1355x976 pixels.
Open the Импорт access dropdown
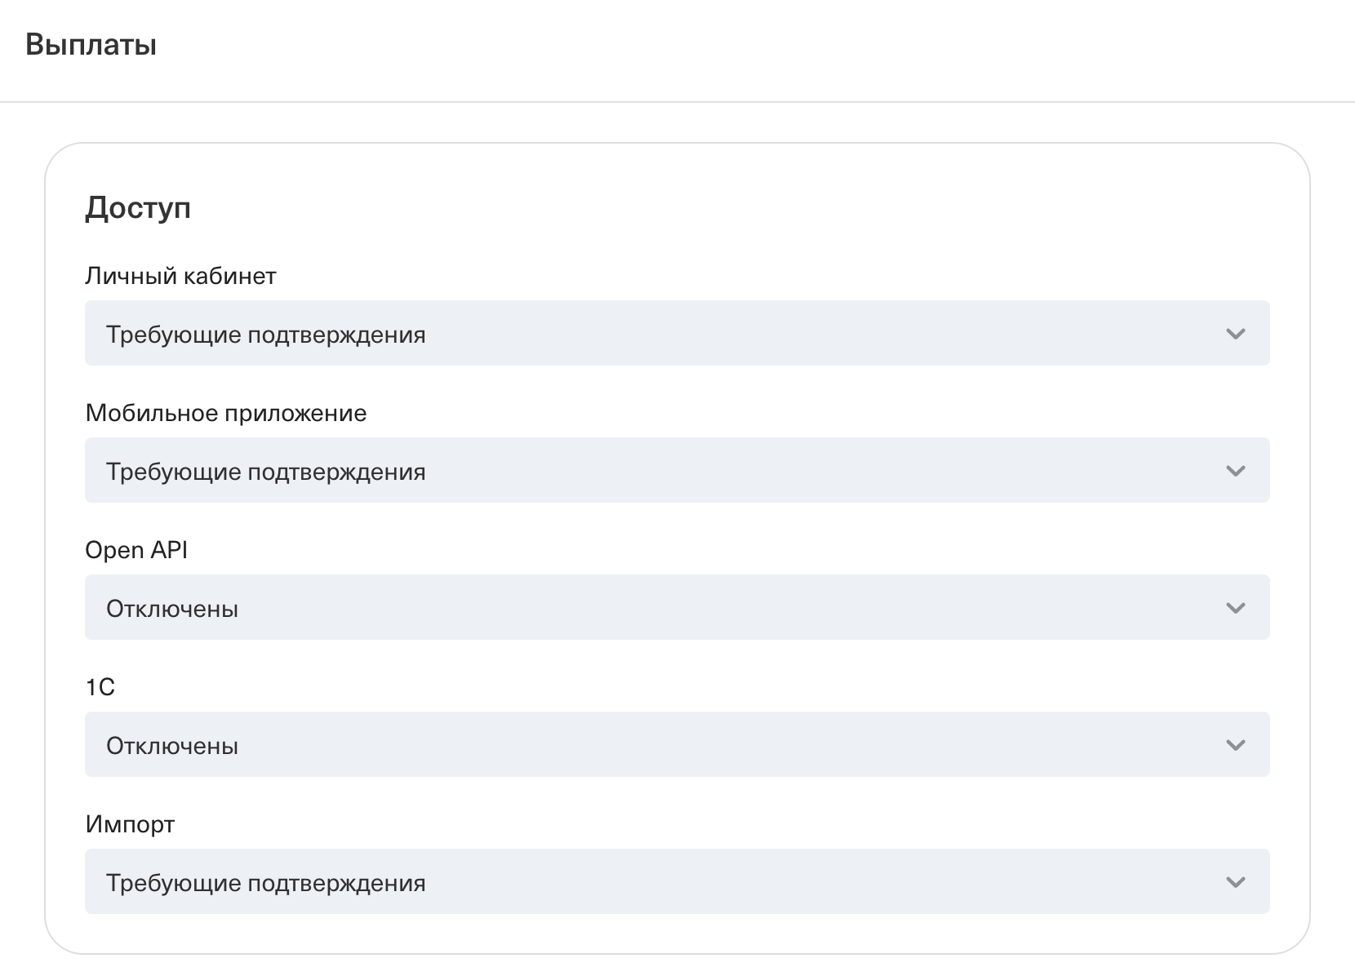point(677,881)
